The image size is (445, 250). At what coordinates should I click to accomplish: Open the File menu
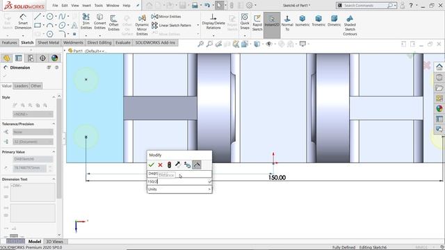[55, 6]
